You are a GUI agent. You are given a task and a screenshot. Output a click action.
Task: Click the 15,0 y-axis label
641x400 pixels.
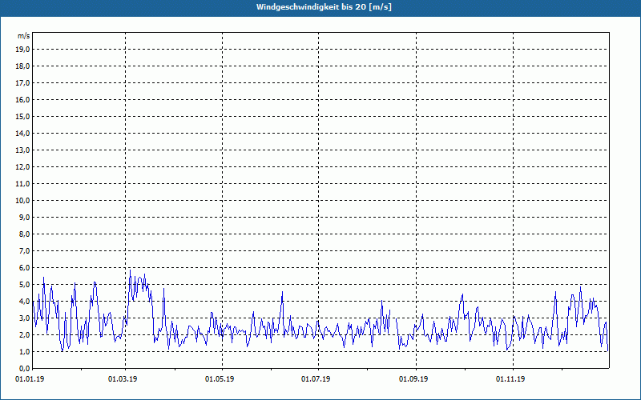point(22,116)
